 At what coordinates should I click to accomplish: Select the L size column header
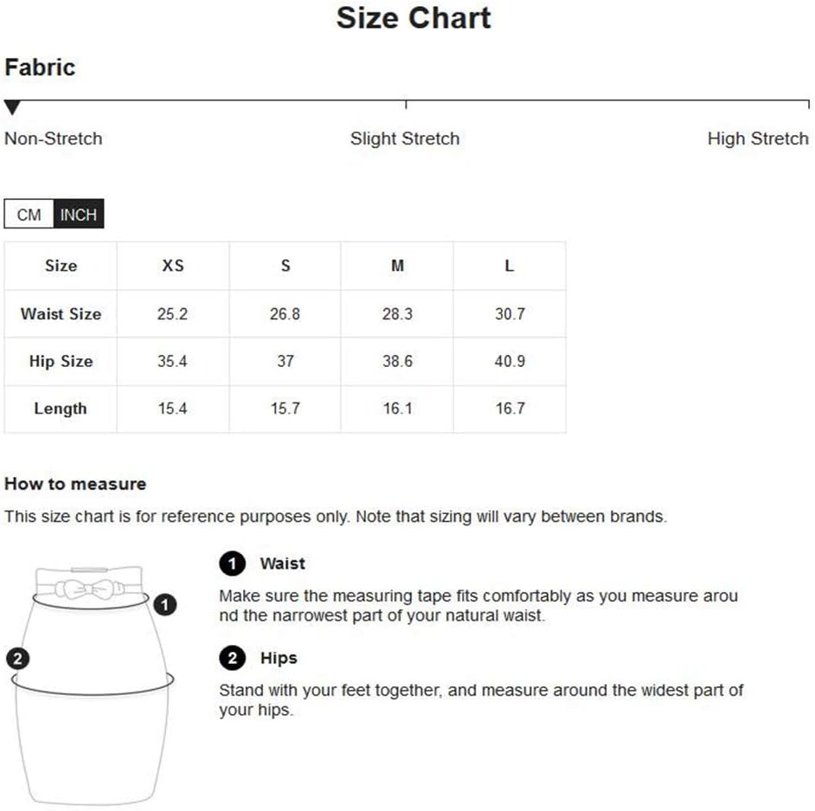510,266
